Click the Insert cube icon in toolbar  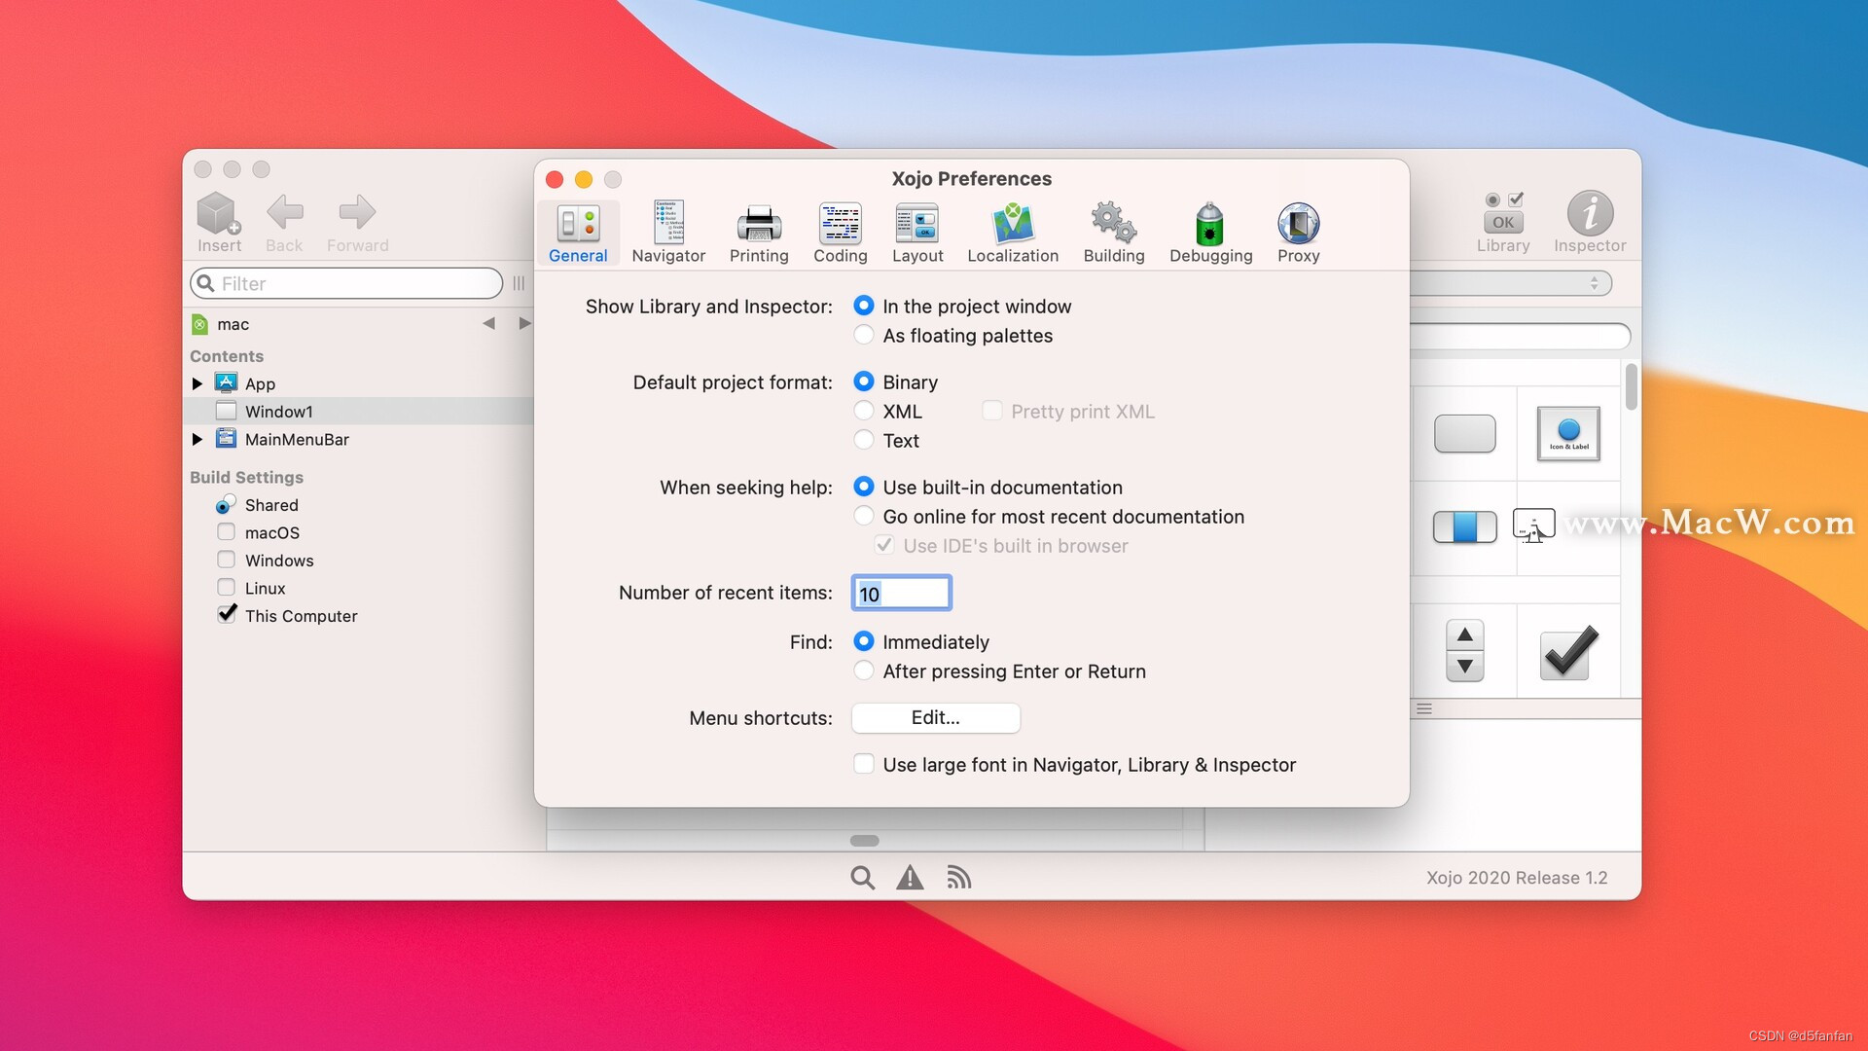[219, 213]
